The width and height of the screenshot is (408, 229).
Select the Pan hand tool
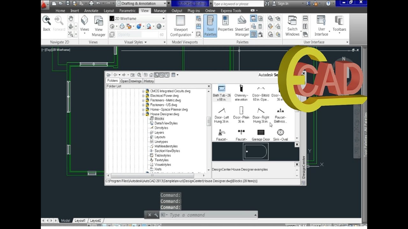[71, 19]
